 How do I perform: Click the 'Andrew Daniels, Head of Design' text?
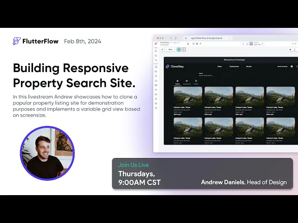point(244,182)
